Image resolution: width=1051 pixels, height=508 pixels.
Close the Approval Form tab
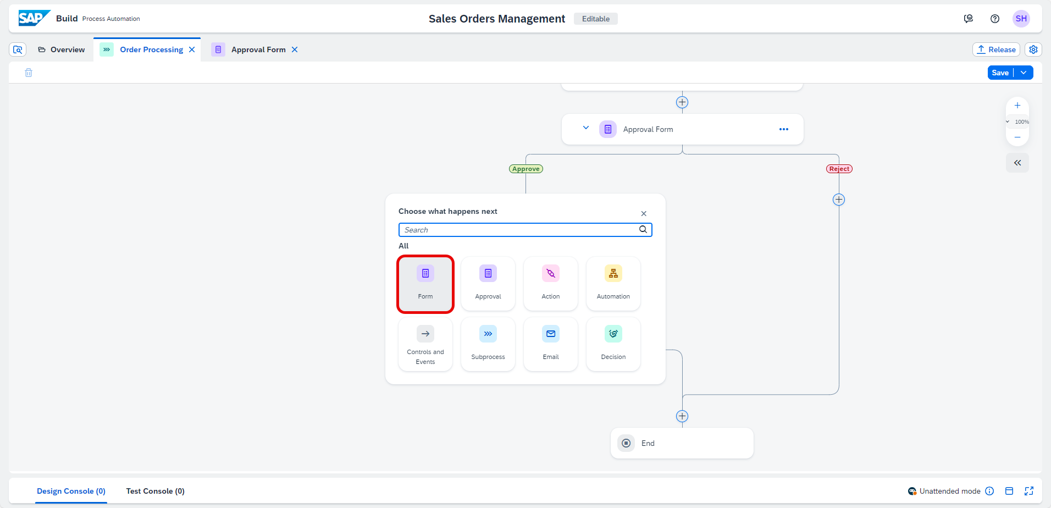pyautogui.click(x=295, y=49)
